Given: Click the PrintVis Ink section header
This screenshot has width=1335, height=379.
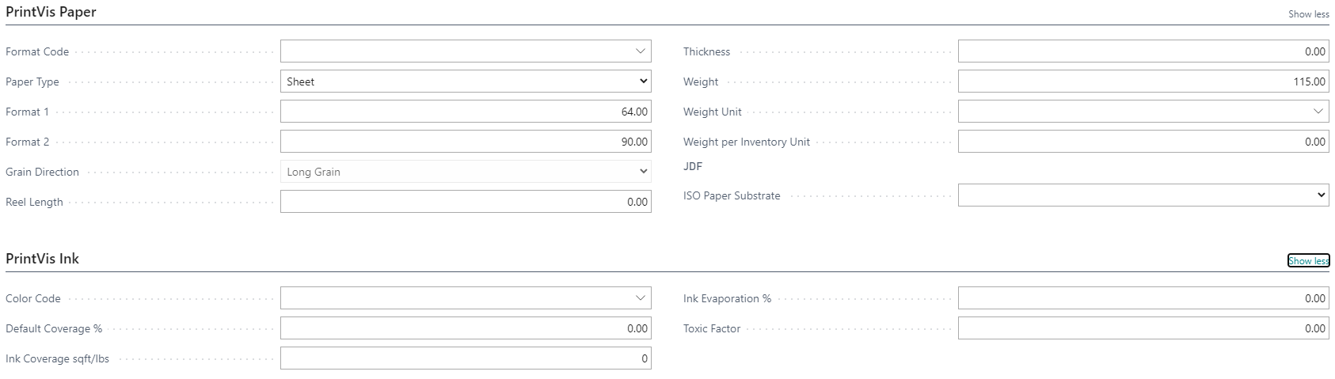Looking at the screenshot, I should (x=42, y=259).
